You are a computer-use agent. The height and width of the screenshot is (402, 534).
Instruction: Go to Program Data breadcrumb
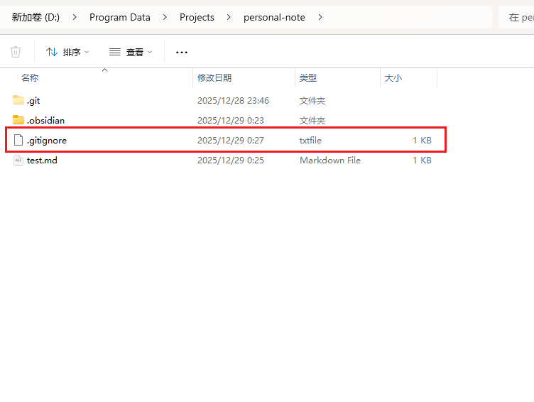pos(119,17)
